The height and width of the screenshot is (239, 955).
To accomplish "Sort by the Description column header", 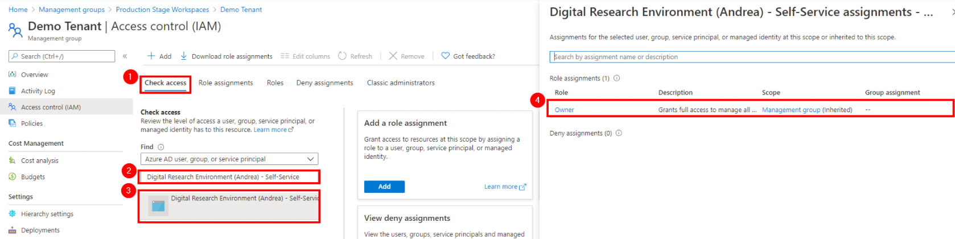I will pos(676,93).
